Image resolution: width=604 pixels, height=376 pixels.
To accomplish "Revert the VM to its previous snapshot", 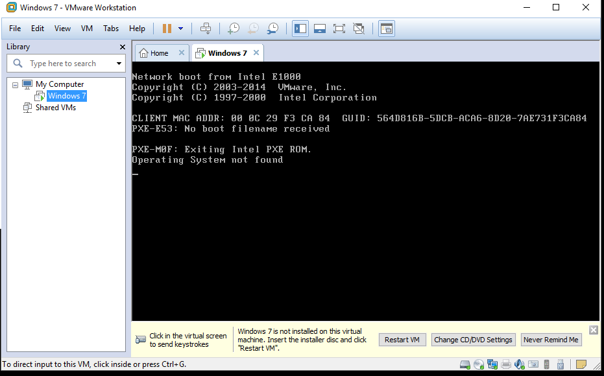I will (253, 29).
